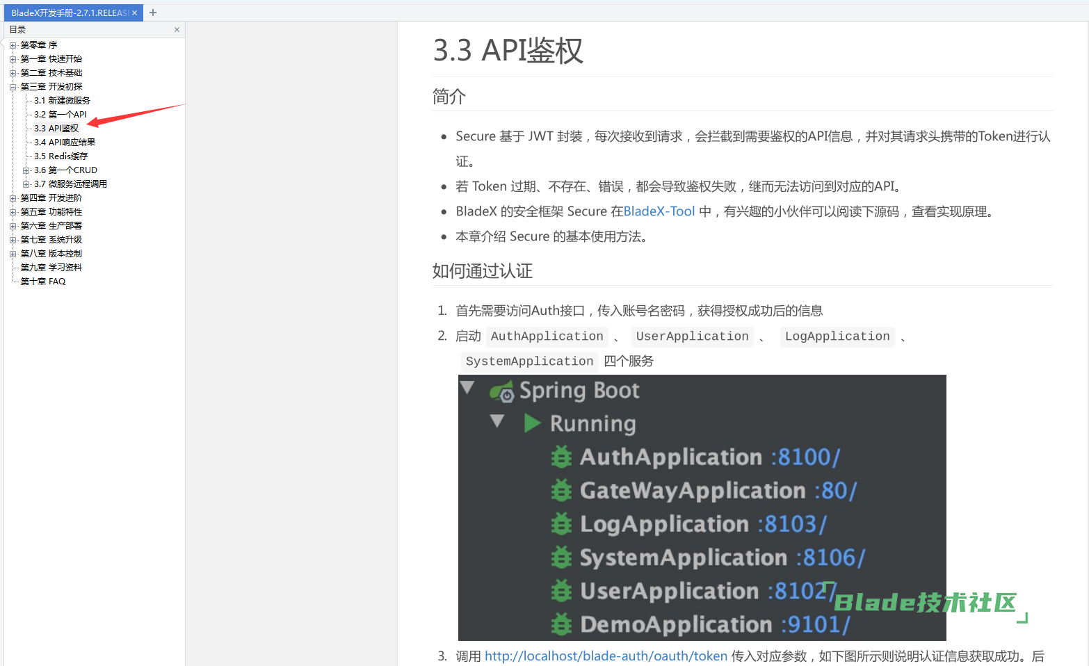Screen dimensions: 1089x666
Task: Open section 3.4 API响应结果
Action: [x=65, y=143]
